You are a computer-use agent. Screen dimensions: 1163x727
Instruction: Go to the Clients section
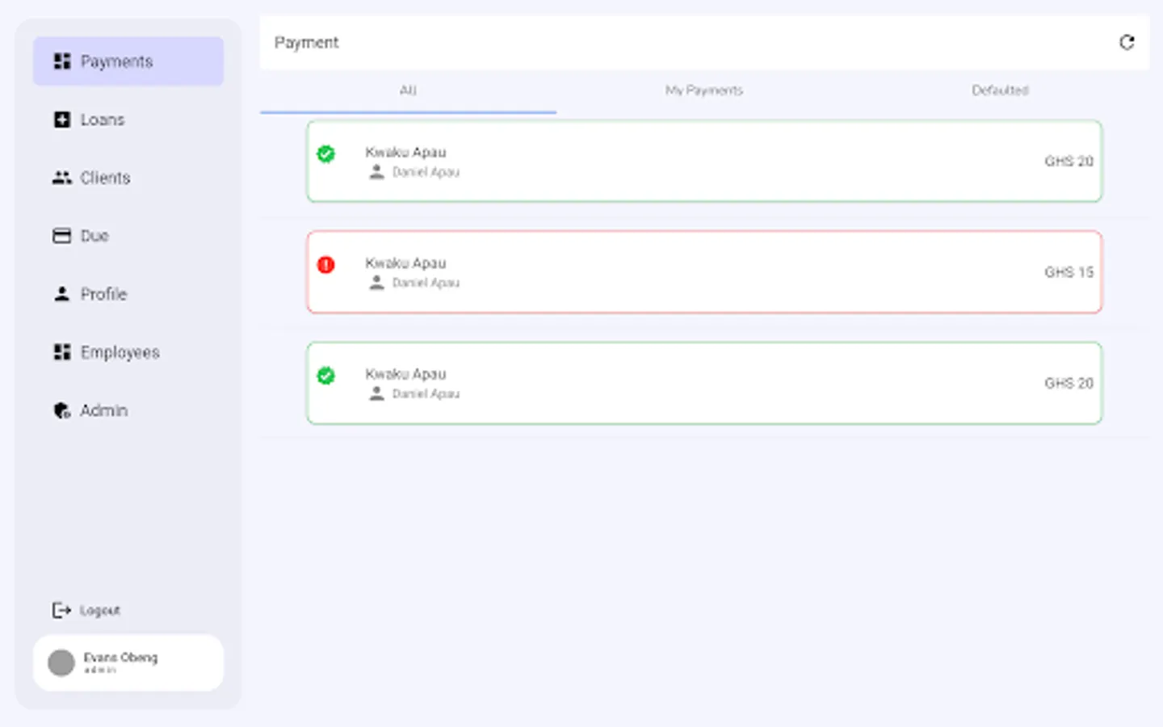point(104,178)
